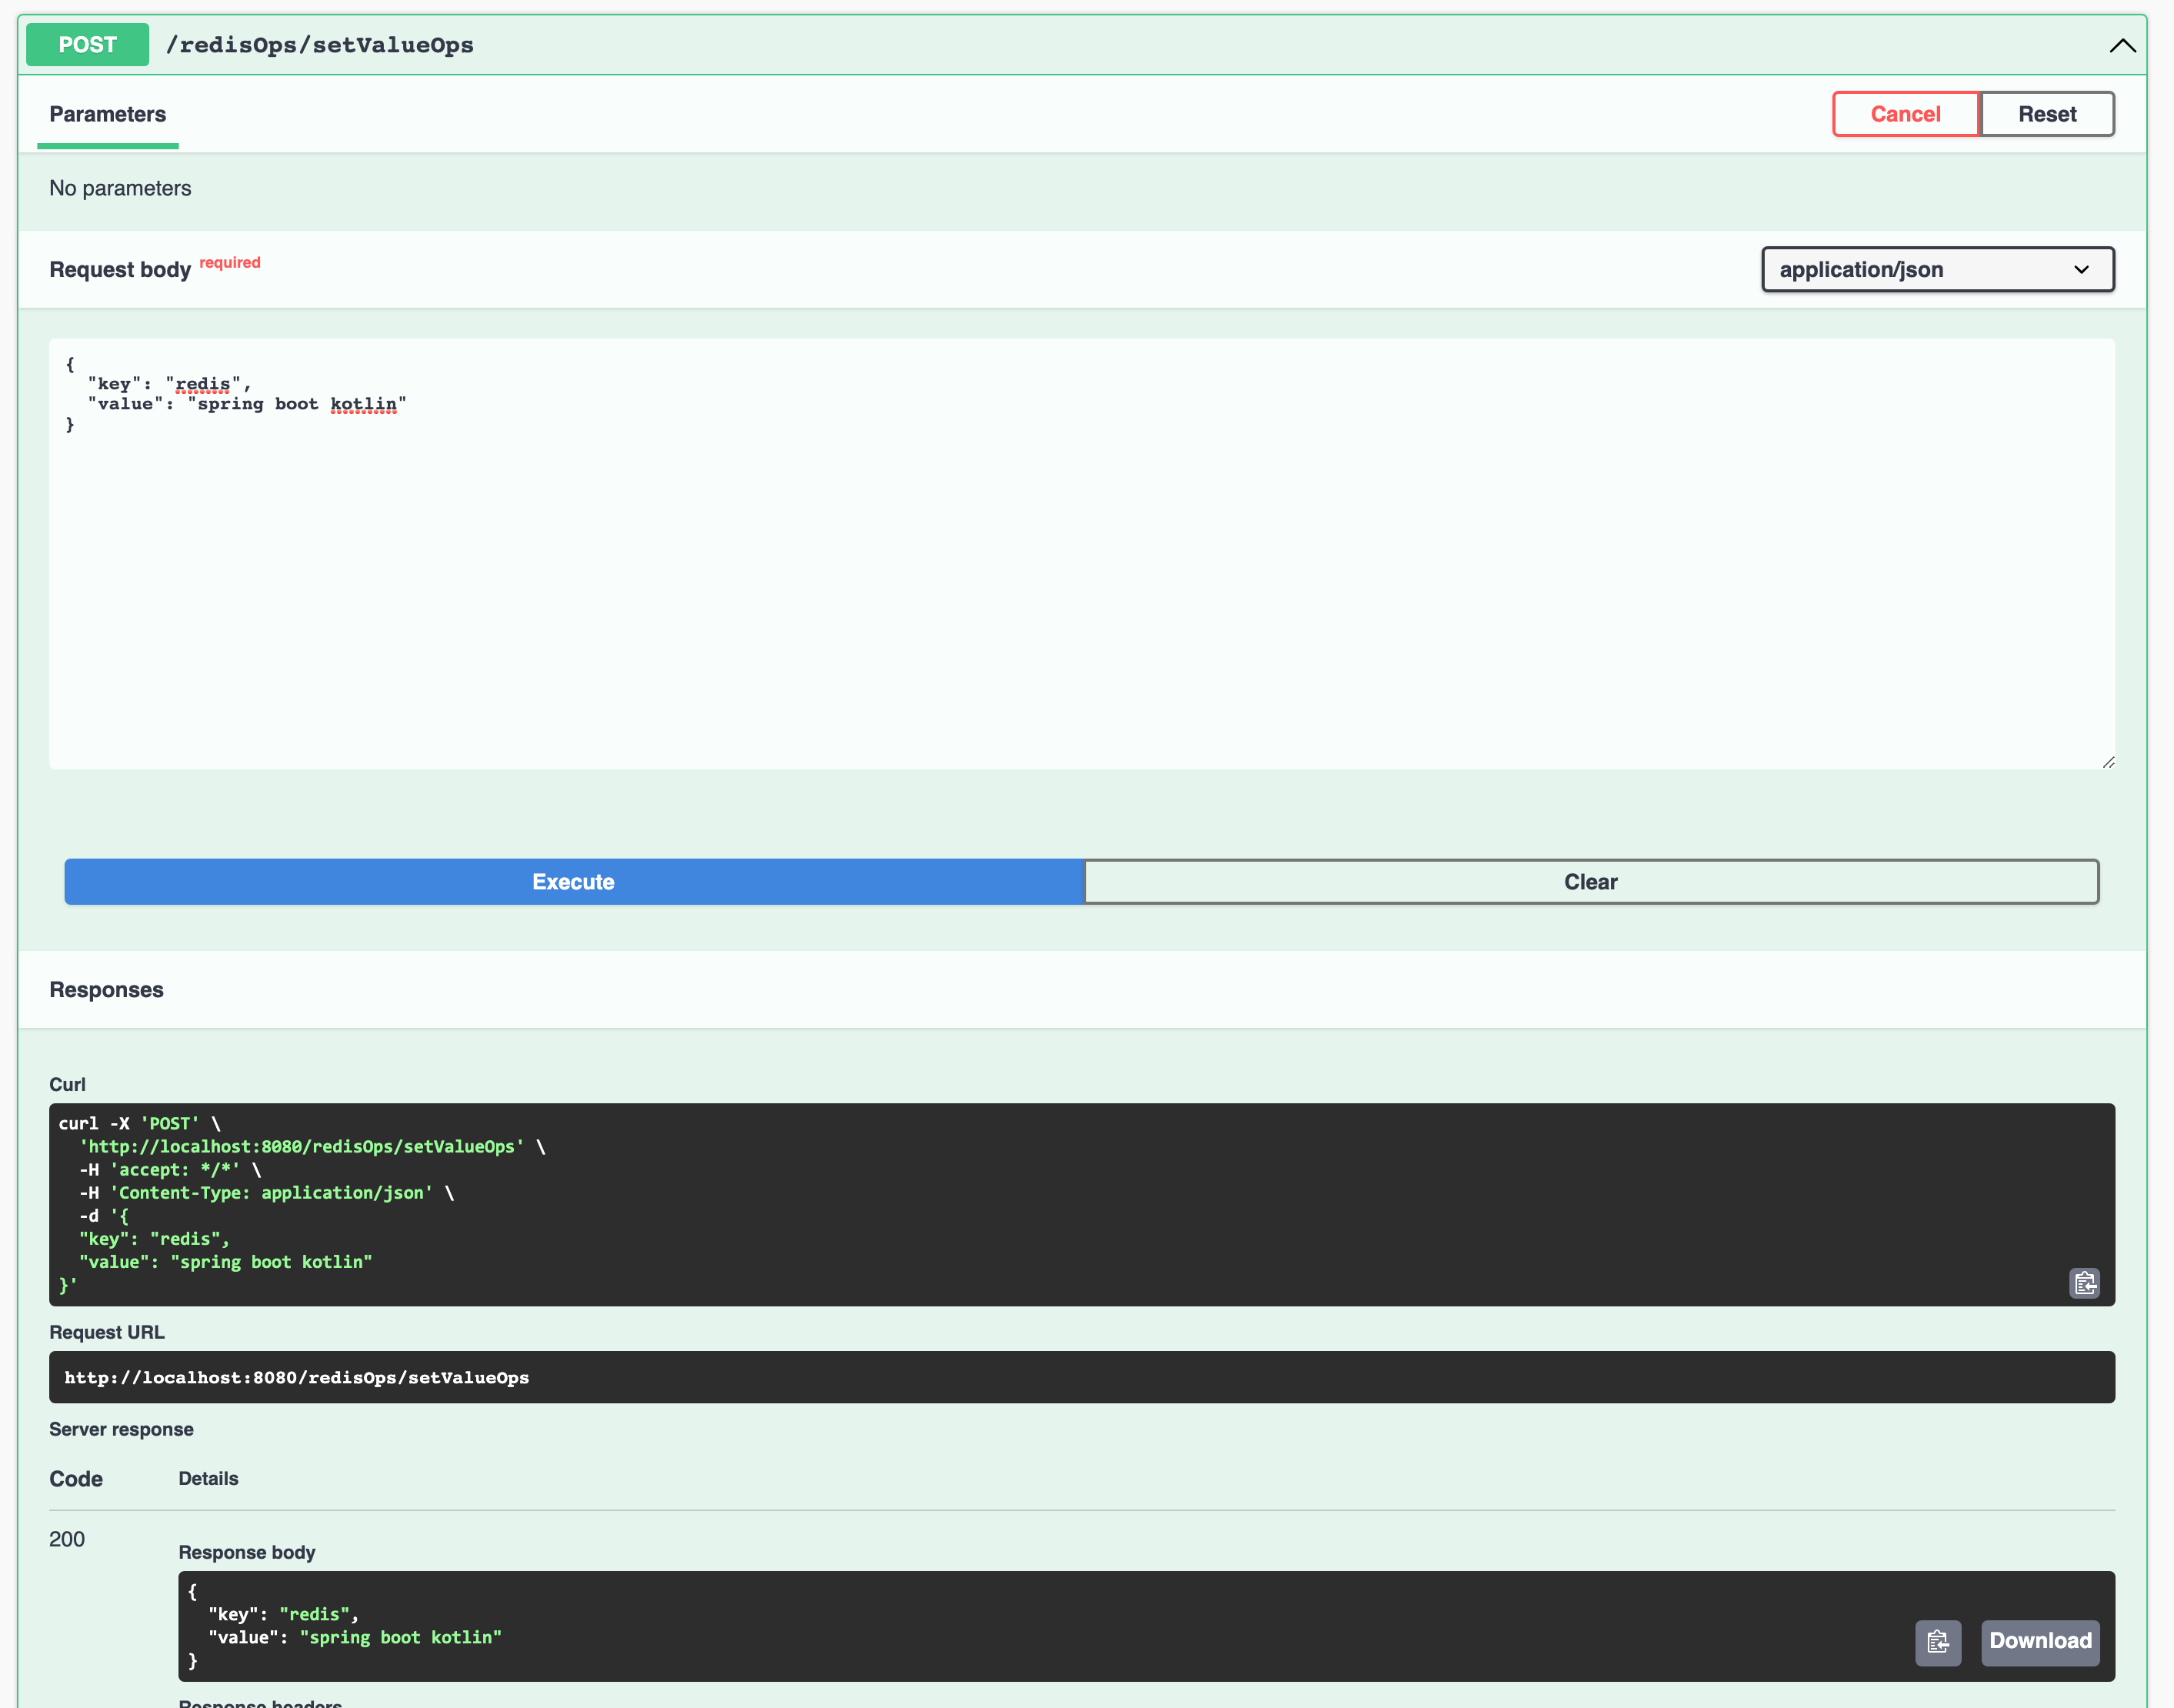Cancel the try-it-out mode

tap(1905, 113)
